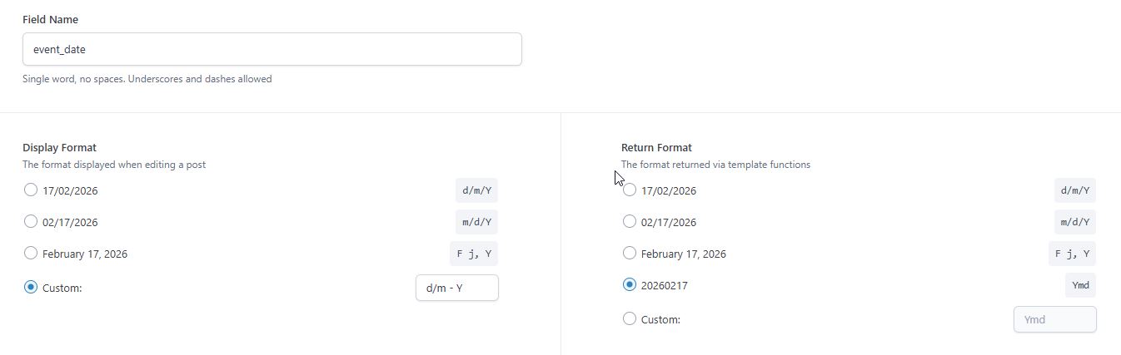This screenshot has width=1121, height=355.
Task: Click the 'F j, Y' badge under Display Format
Action: pos(473,254)
